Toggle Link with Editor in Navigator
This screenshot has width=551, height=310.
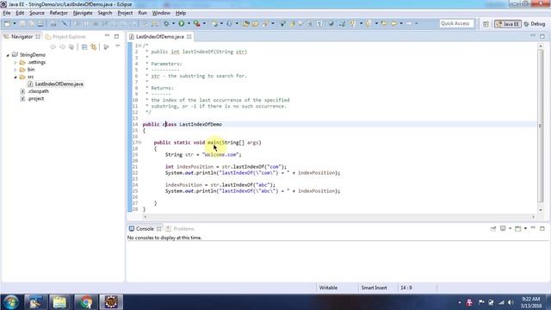(94, 46)
